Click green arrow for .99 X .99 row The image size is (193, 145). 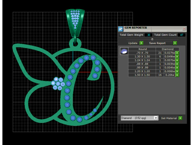point(177,68)
